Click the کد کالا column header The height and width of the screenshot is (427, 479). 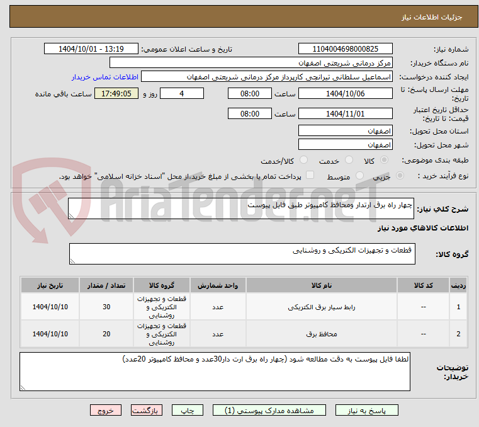[423, 285]
